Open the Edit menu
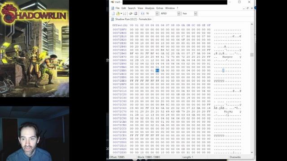Screen dimensions: 287x161 pyautogui.click(x=124, y=8)
